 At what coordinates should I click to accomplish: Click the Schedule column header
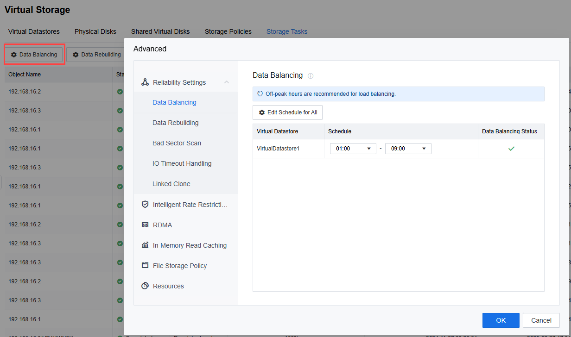point(401,131)
